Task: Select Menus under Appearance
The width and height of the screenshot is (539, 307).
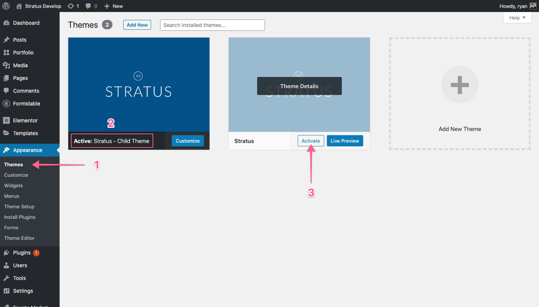Action: (x=12, y=196)
